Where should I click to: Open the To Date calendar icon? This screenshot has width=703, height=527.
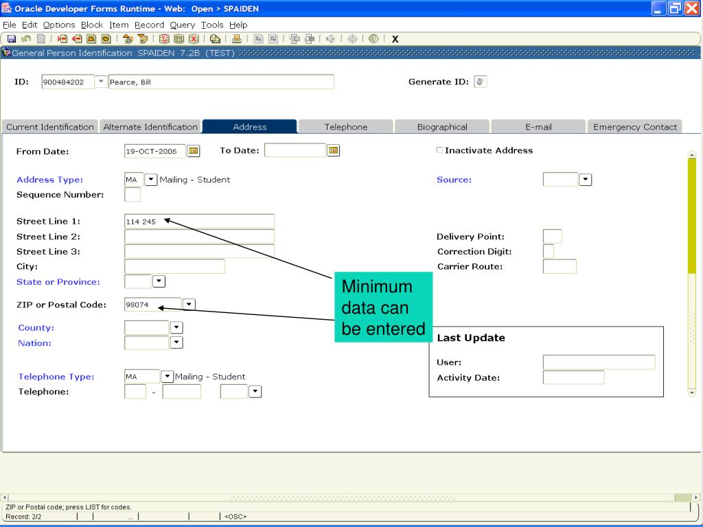tap(333, 150)
